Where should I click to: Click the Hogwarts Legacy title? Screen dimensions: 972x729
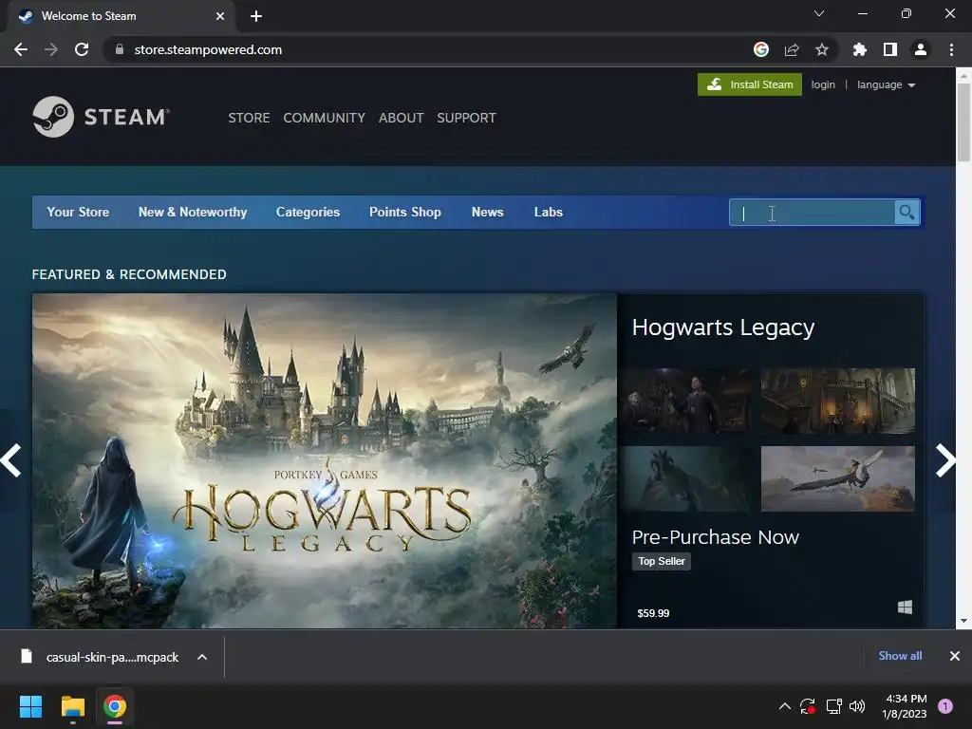tap(722, 327)
